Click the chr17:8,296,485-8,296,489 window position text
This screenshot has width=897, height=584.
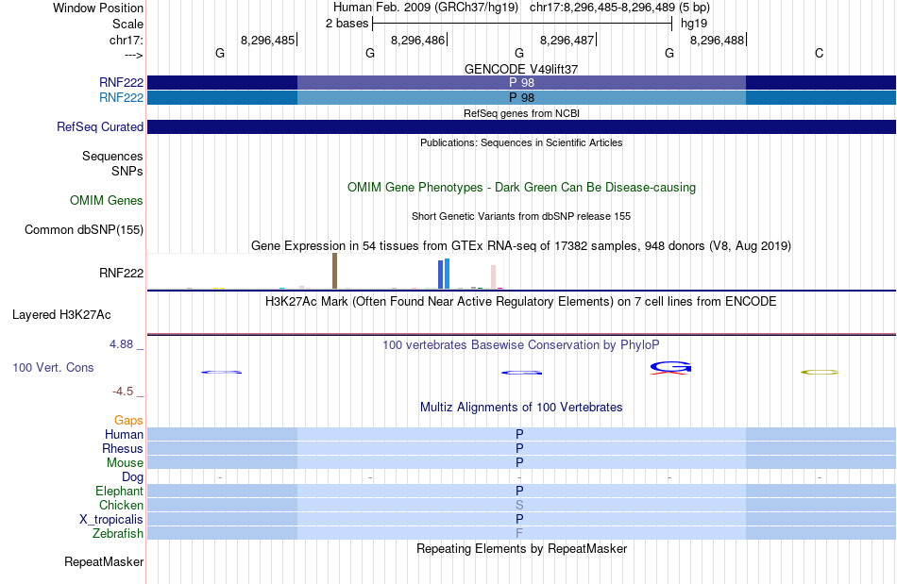[619, 8]
